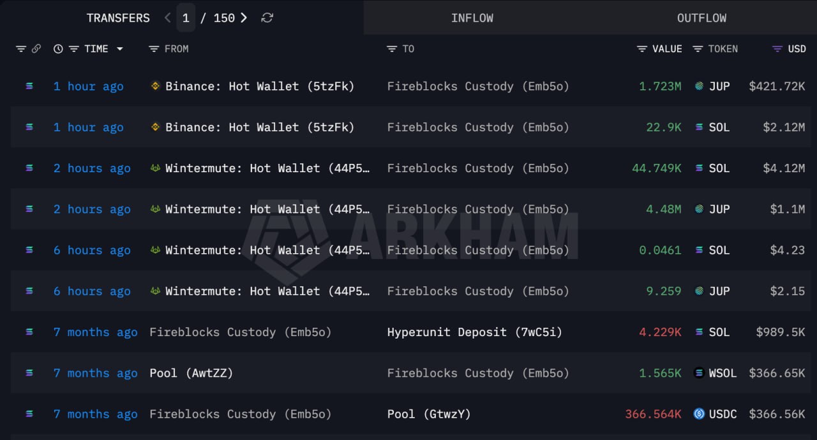817x440 pixels.
Task: Click the clock icon beside TIME
Action: (x=58, y=49)
